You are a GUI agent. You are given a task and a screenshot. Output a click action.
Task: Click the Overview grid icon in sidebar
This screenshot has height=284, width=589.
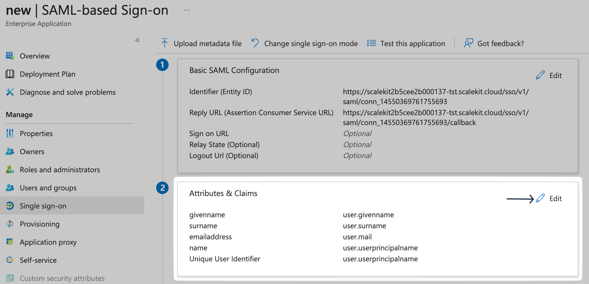(x=10, y=56)
